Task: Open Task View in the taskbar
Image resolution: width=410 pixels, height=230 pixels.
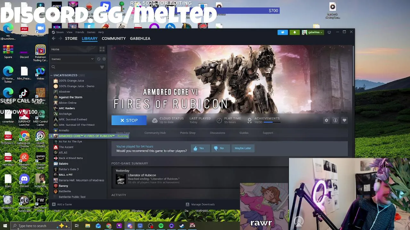Action: pyautogui.click(x=77, y=226)
